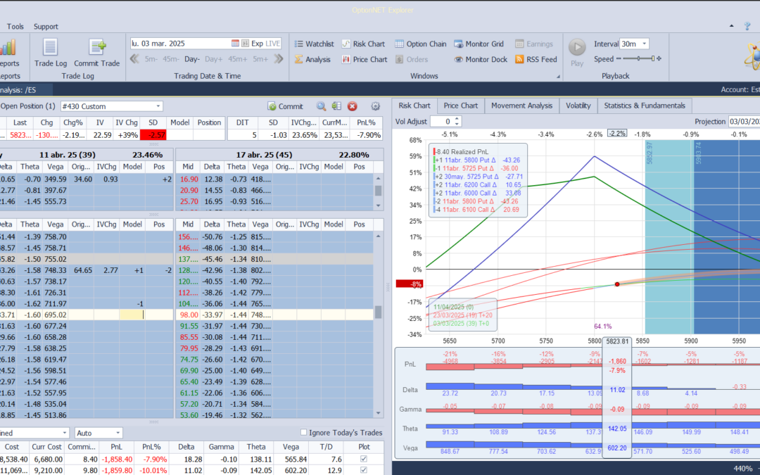Click the red -2.57 SD cell
The width and height of the screenshot is (760, 475).
153,134
